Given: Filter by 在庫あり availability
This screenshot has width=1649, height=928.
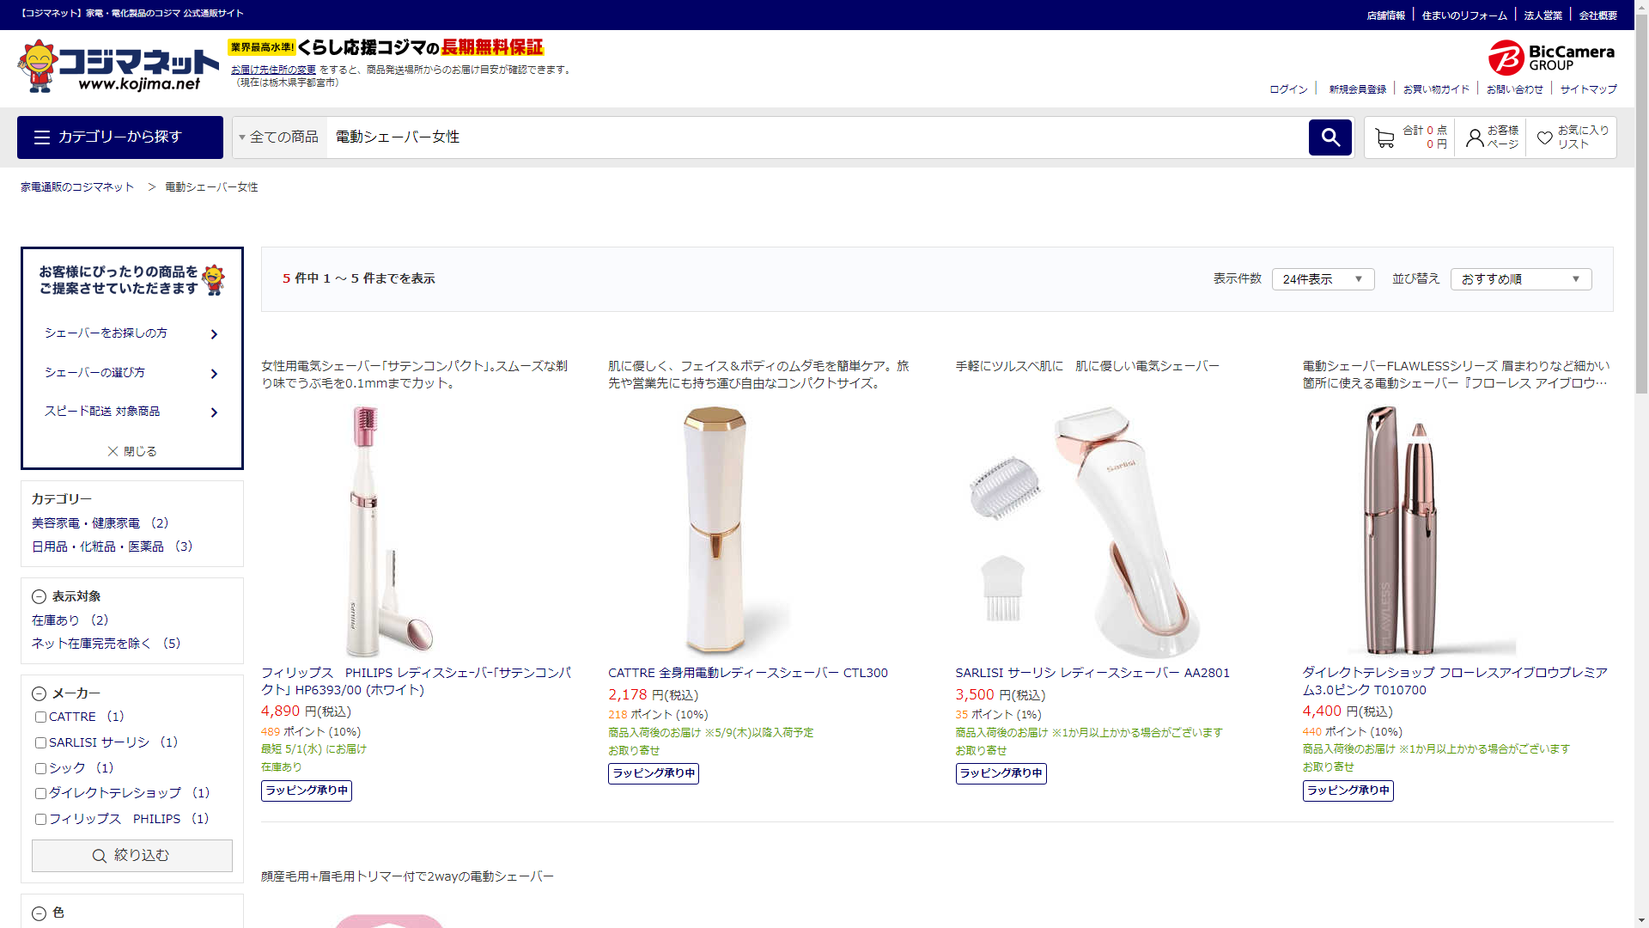Looking at the screenshot, I should coord(70,620).
